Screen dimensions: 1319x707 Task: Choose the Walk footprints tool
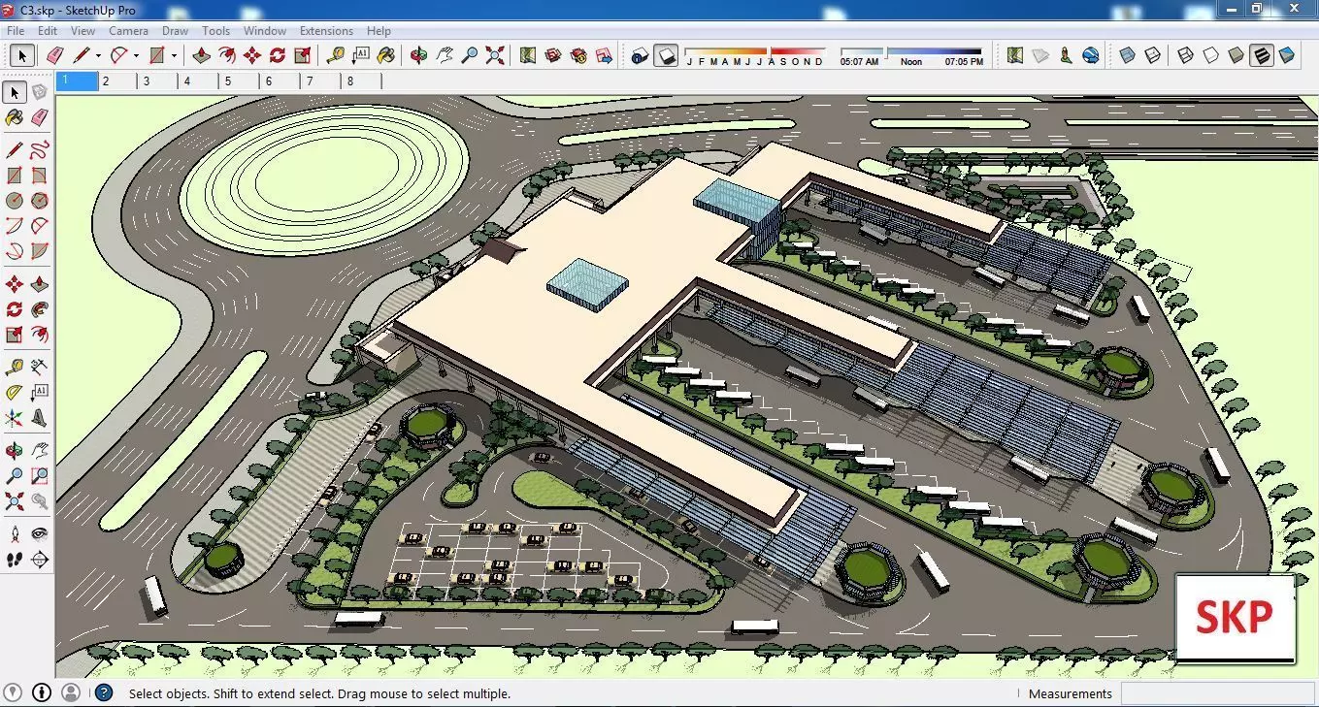point(15,559)
